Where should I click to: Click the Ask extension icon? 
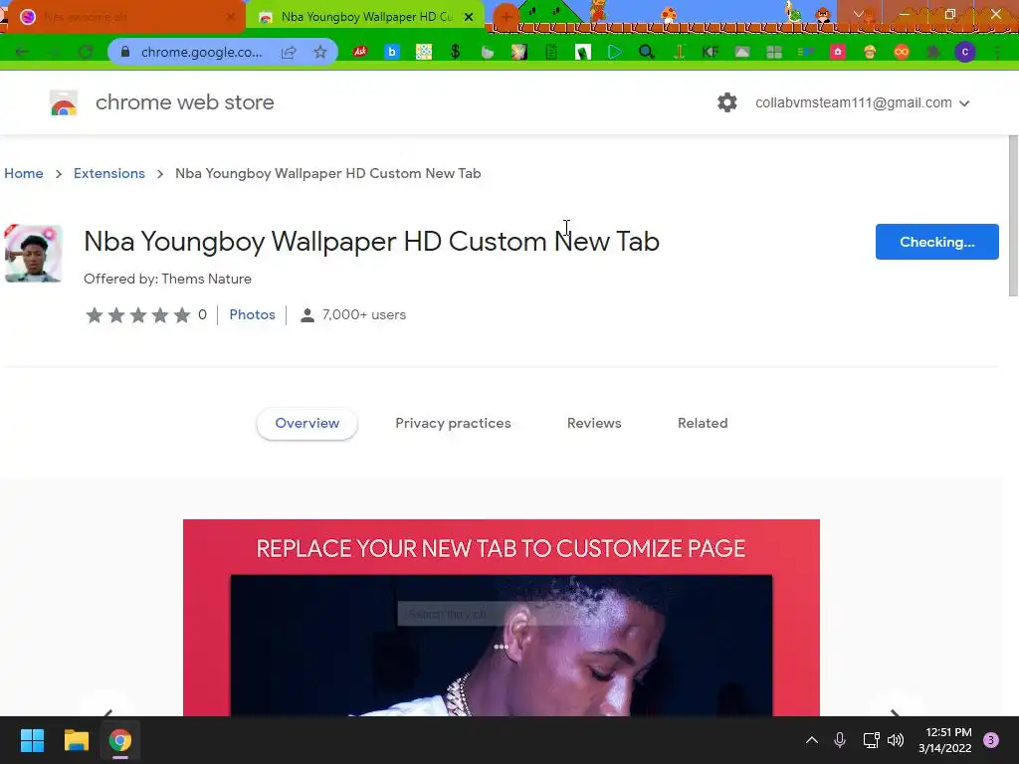pyautogui.click(x=359, y=52)
